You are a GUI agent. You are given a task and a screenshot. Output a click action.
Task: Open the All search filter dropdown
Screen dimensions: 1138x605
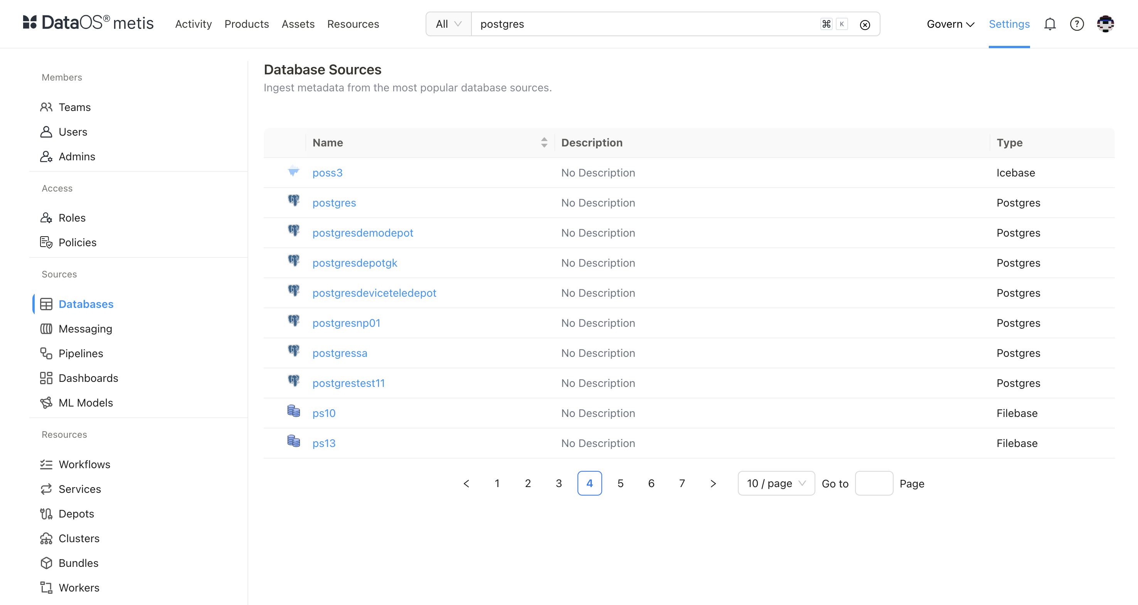448,24
